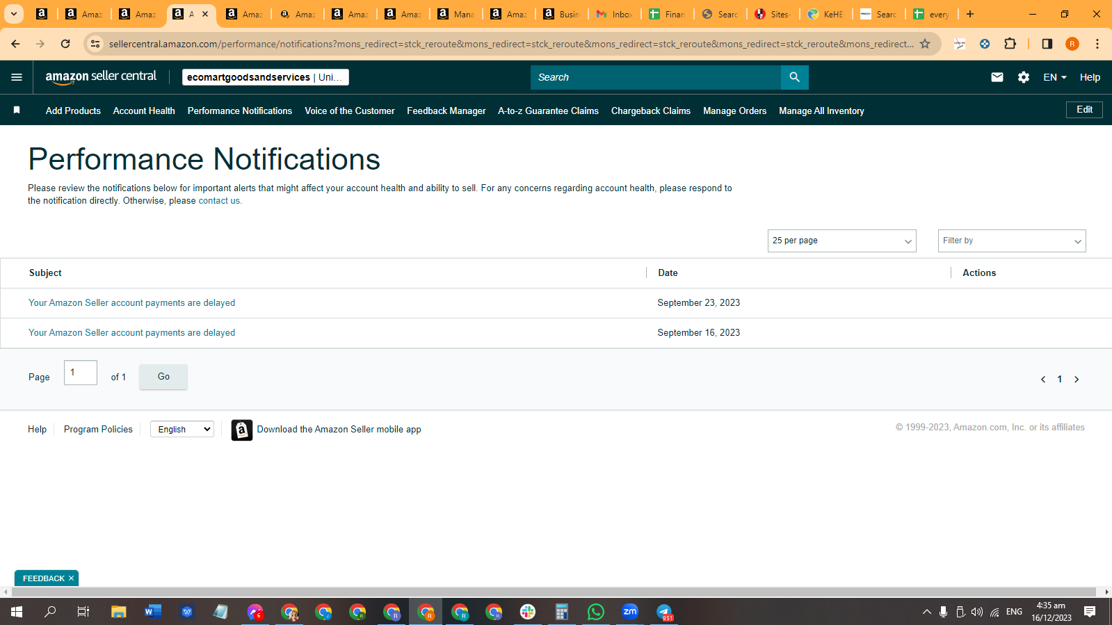The width and height of the screenshot is (1112, 625).
Task: Open the September 23 delayed payments notification
Action: tap(132, 303)
